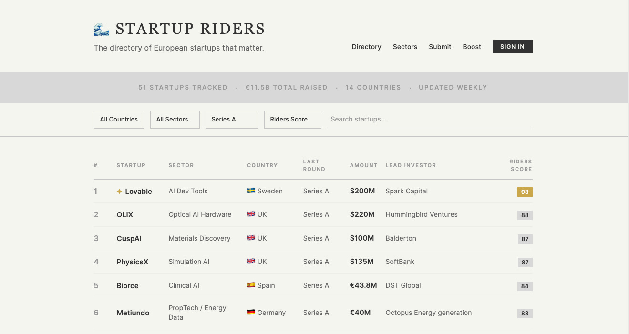
Task: Click the UK flag in OLIX row
Action: coord(251,214)
